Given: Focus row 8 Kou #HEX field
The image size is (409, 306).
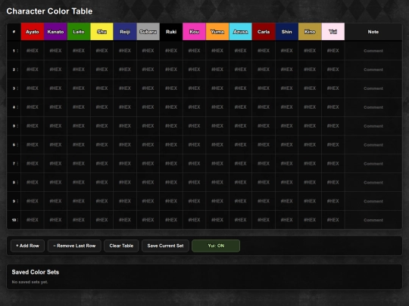Looking at the screenshot, I should (x=194, y=182).
